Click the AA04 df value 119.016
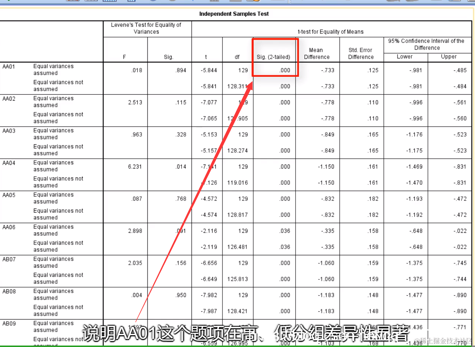Viewport: 475px width, 347px height. pyautogui.click(x=238, y=183)
